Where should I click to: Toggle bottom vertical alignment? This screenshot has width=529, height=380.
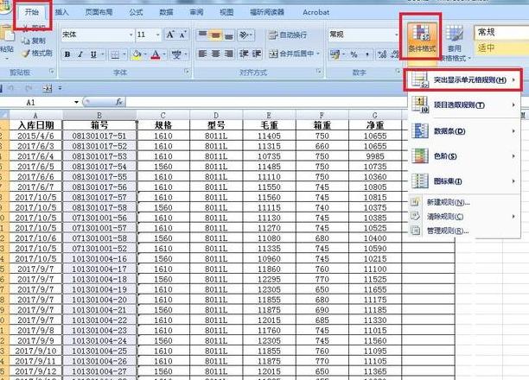pos(228,35)
